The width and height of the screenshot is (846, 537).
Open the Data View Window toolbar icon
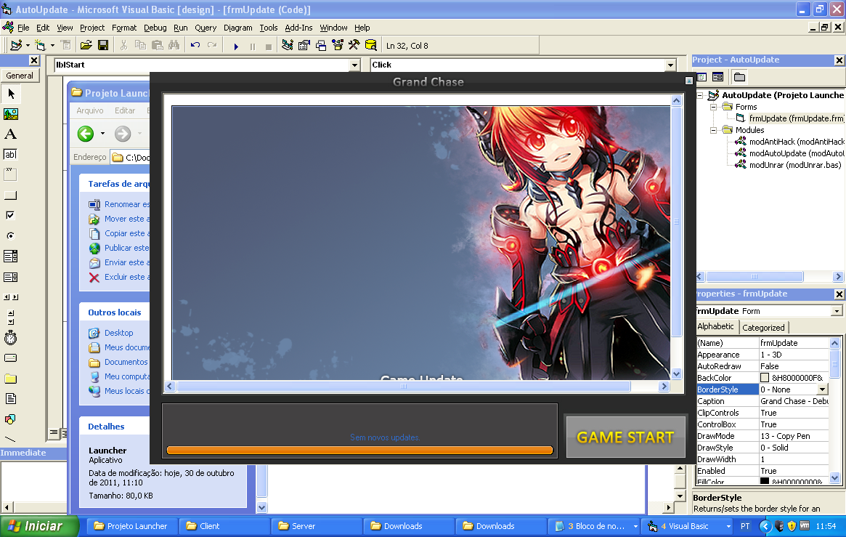[370, 45]
